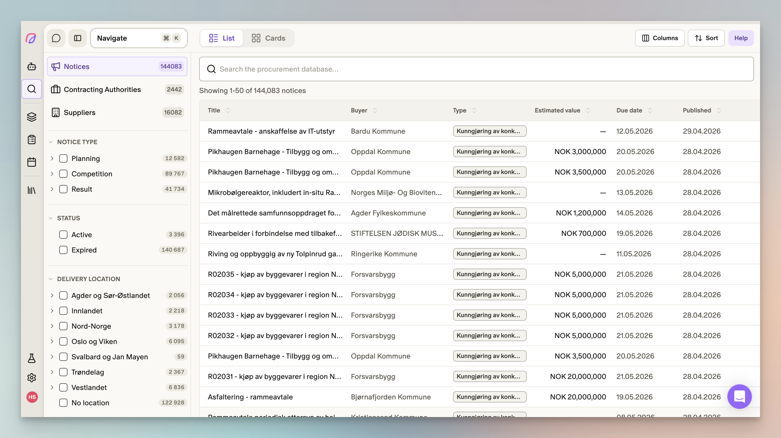This screenshot has width=781, height=438.
Task: Expand the Svalbard og Jan Mayen chevron
Action: pyautogui.click(x=52, y=357)
